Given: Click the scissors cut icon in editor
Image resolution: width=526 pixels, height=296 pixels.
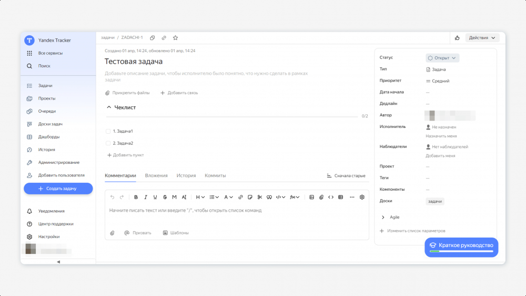Looking at the screenshot, I should coord(259,197).
